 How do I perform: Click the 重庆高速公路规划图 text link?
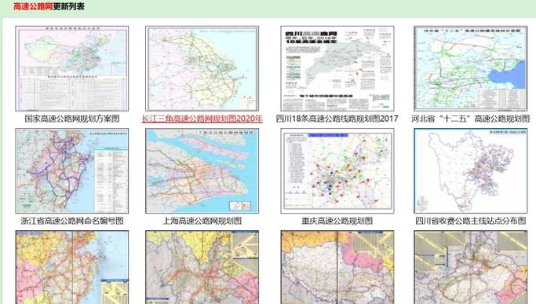tap(337, 221)
